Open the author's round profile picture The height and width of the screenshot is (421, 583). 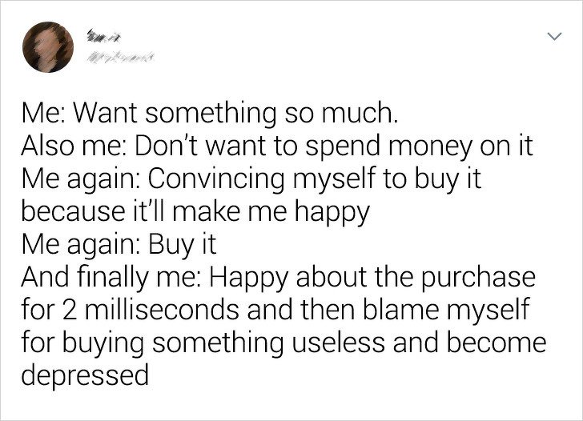(x=48, y=46)
